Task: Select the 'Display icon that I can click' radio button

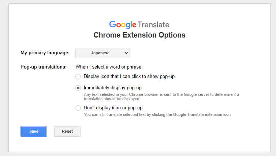Action: coord(78,77)
